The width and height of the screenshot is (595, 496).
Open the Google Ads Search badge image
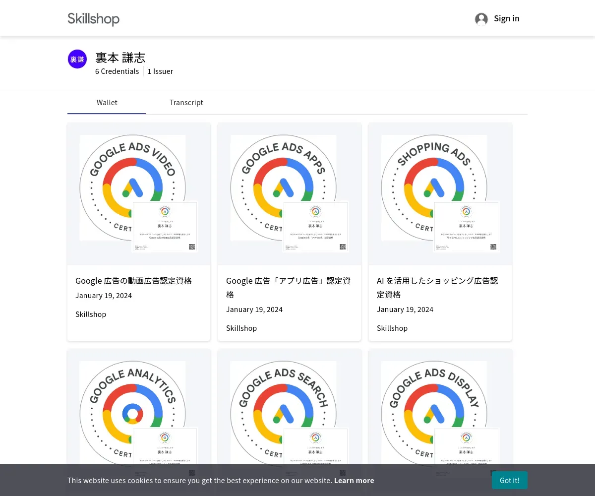pyautogui.click(x=283, y=414)
